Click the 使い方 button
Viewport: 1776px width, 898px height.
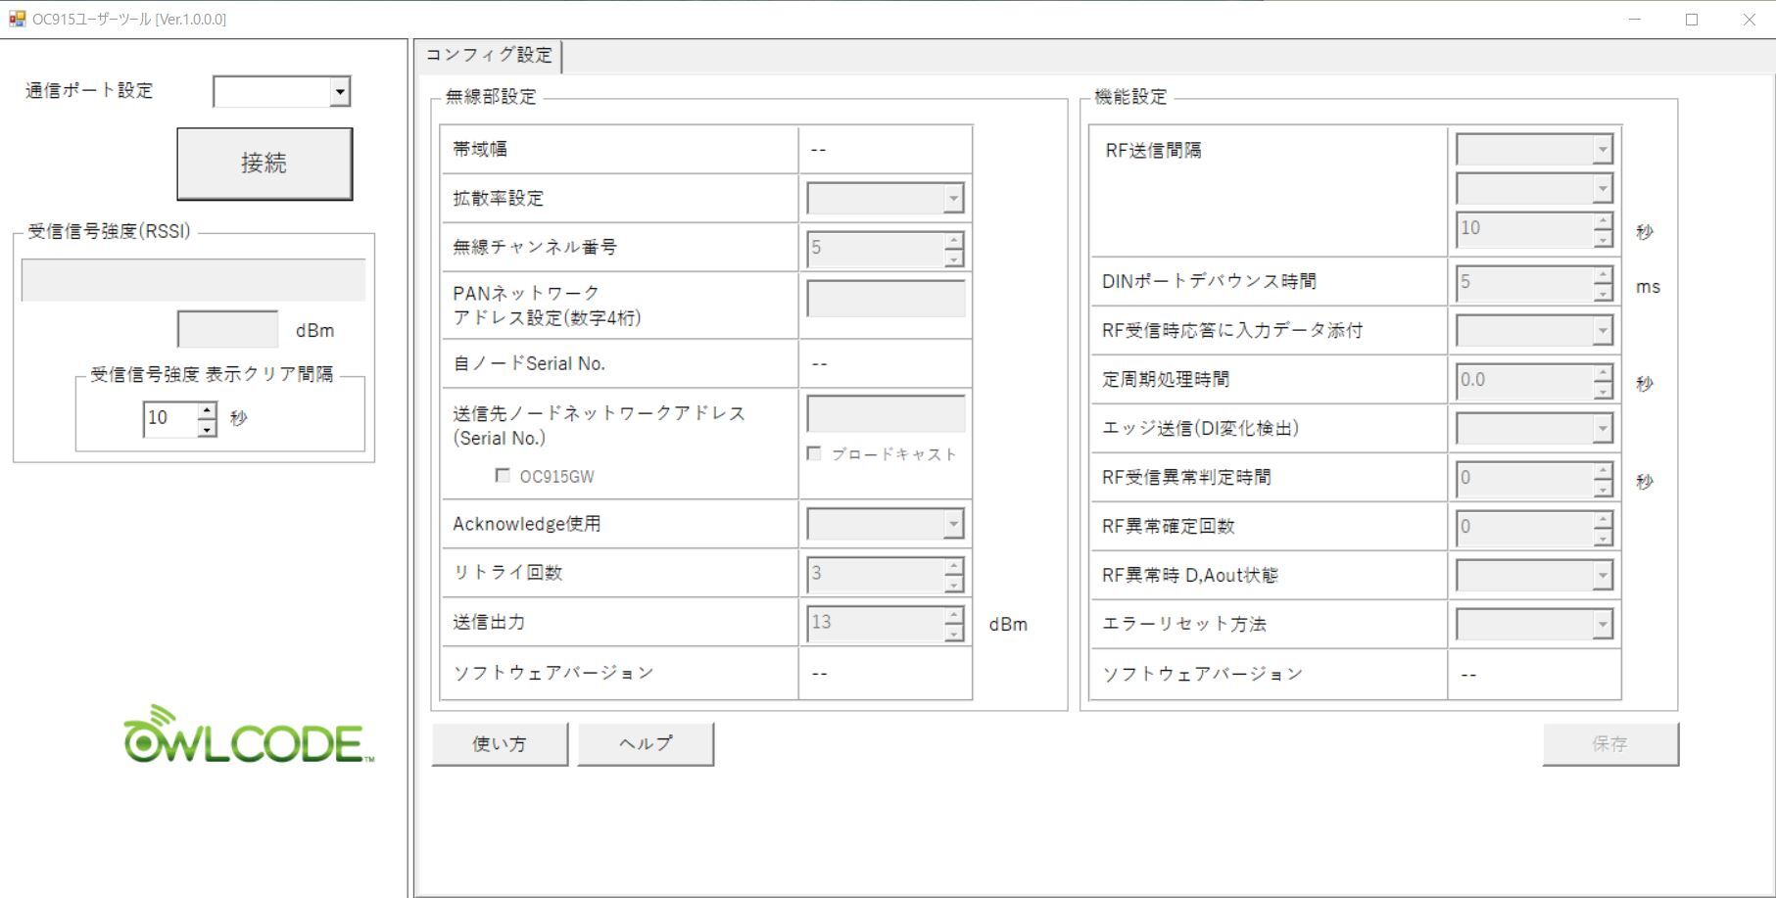click(x=500, y=744)
